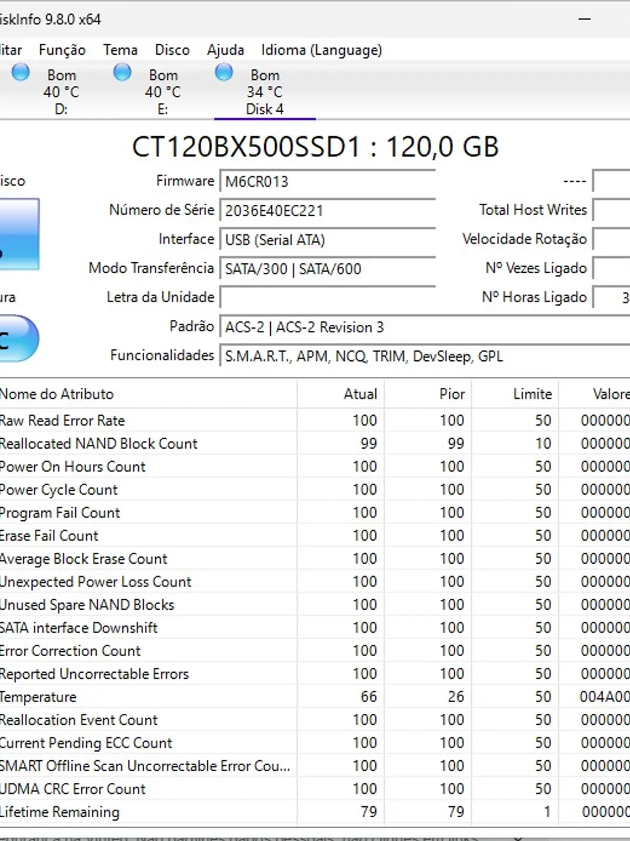This screenshot has width=630, height=841.
Task: Click the Total Host Writes value box
Action: pos(611,210)
